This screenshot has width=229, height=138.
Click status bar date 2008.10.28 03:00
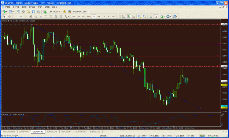[128, 136]
